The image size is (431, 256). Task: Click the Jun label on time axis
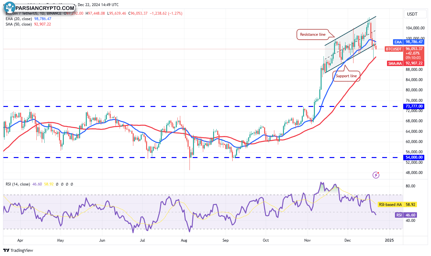click(102, 240)
